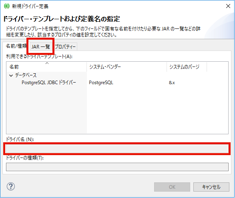Click the Eclipse dialog title icon
Screen dimensions: 235x198
coord(6,6)
